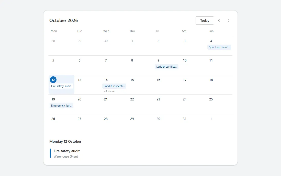Viewport: 281px width, 176px height.
Task: Select greyed-out September 28 in first row
Action: pyautogui.click(x=53, y=41)
